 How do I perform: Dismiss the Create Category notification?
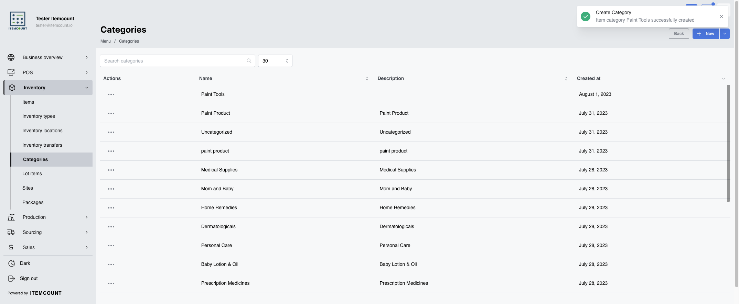721,16
